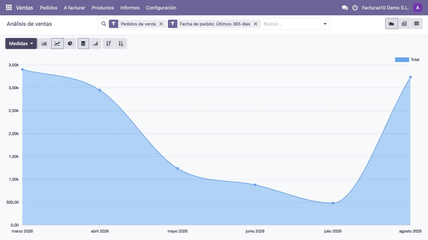Click the Total legend color swatch
The height and width of the screenshot is (240, 428).
[x=402, y=60]
